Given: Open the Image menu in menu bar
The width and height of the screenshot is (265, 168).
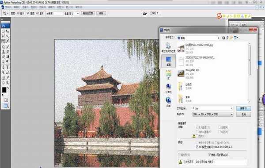Looking at the screenshot, I should [x=25, y=7].
